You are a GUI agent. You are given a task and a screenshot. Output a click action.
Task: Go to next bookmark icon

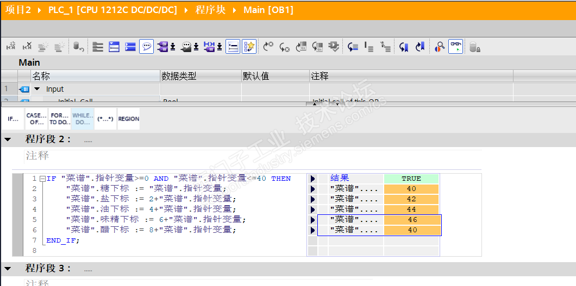point(420,47)
